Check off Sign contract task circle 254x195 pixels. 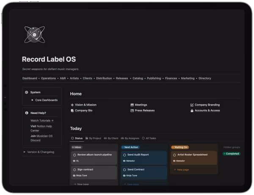(x=75, y=170)
